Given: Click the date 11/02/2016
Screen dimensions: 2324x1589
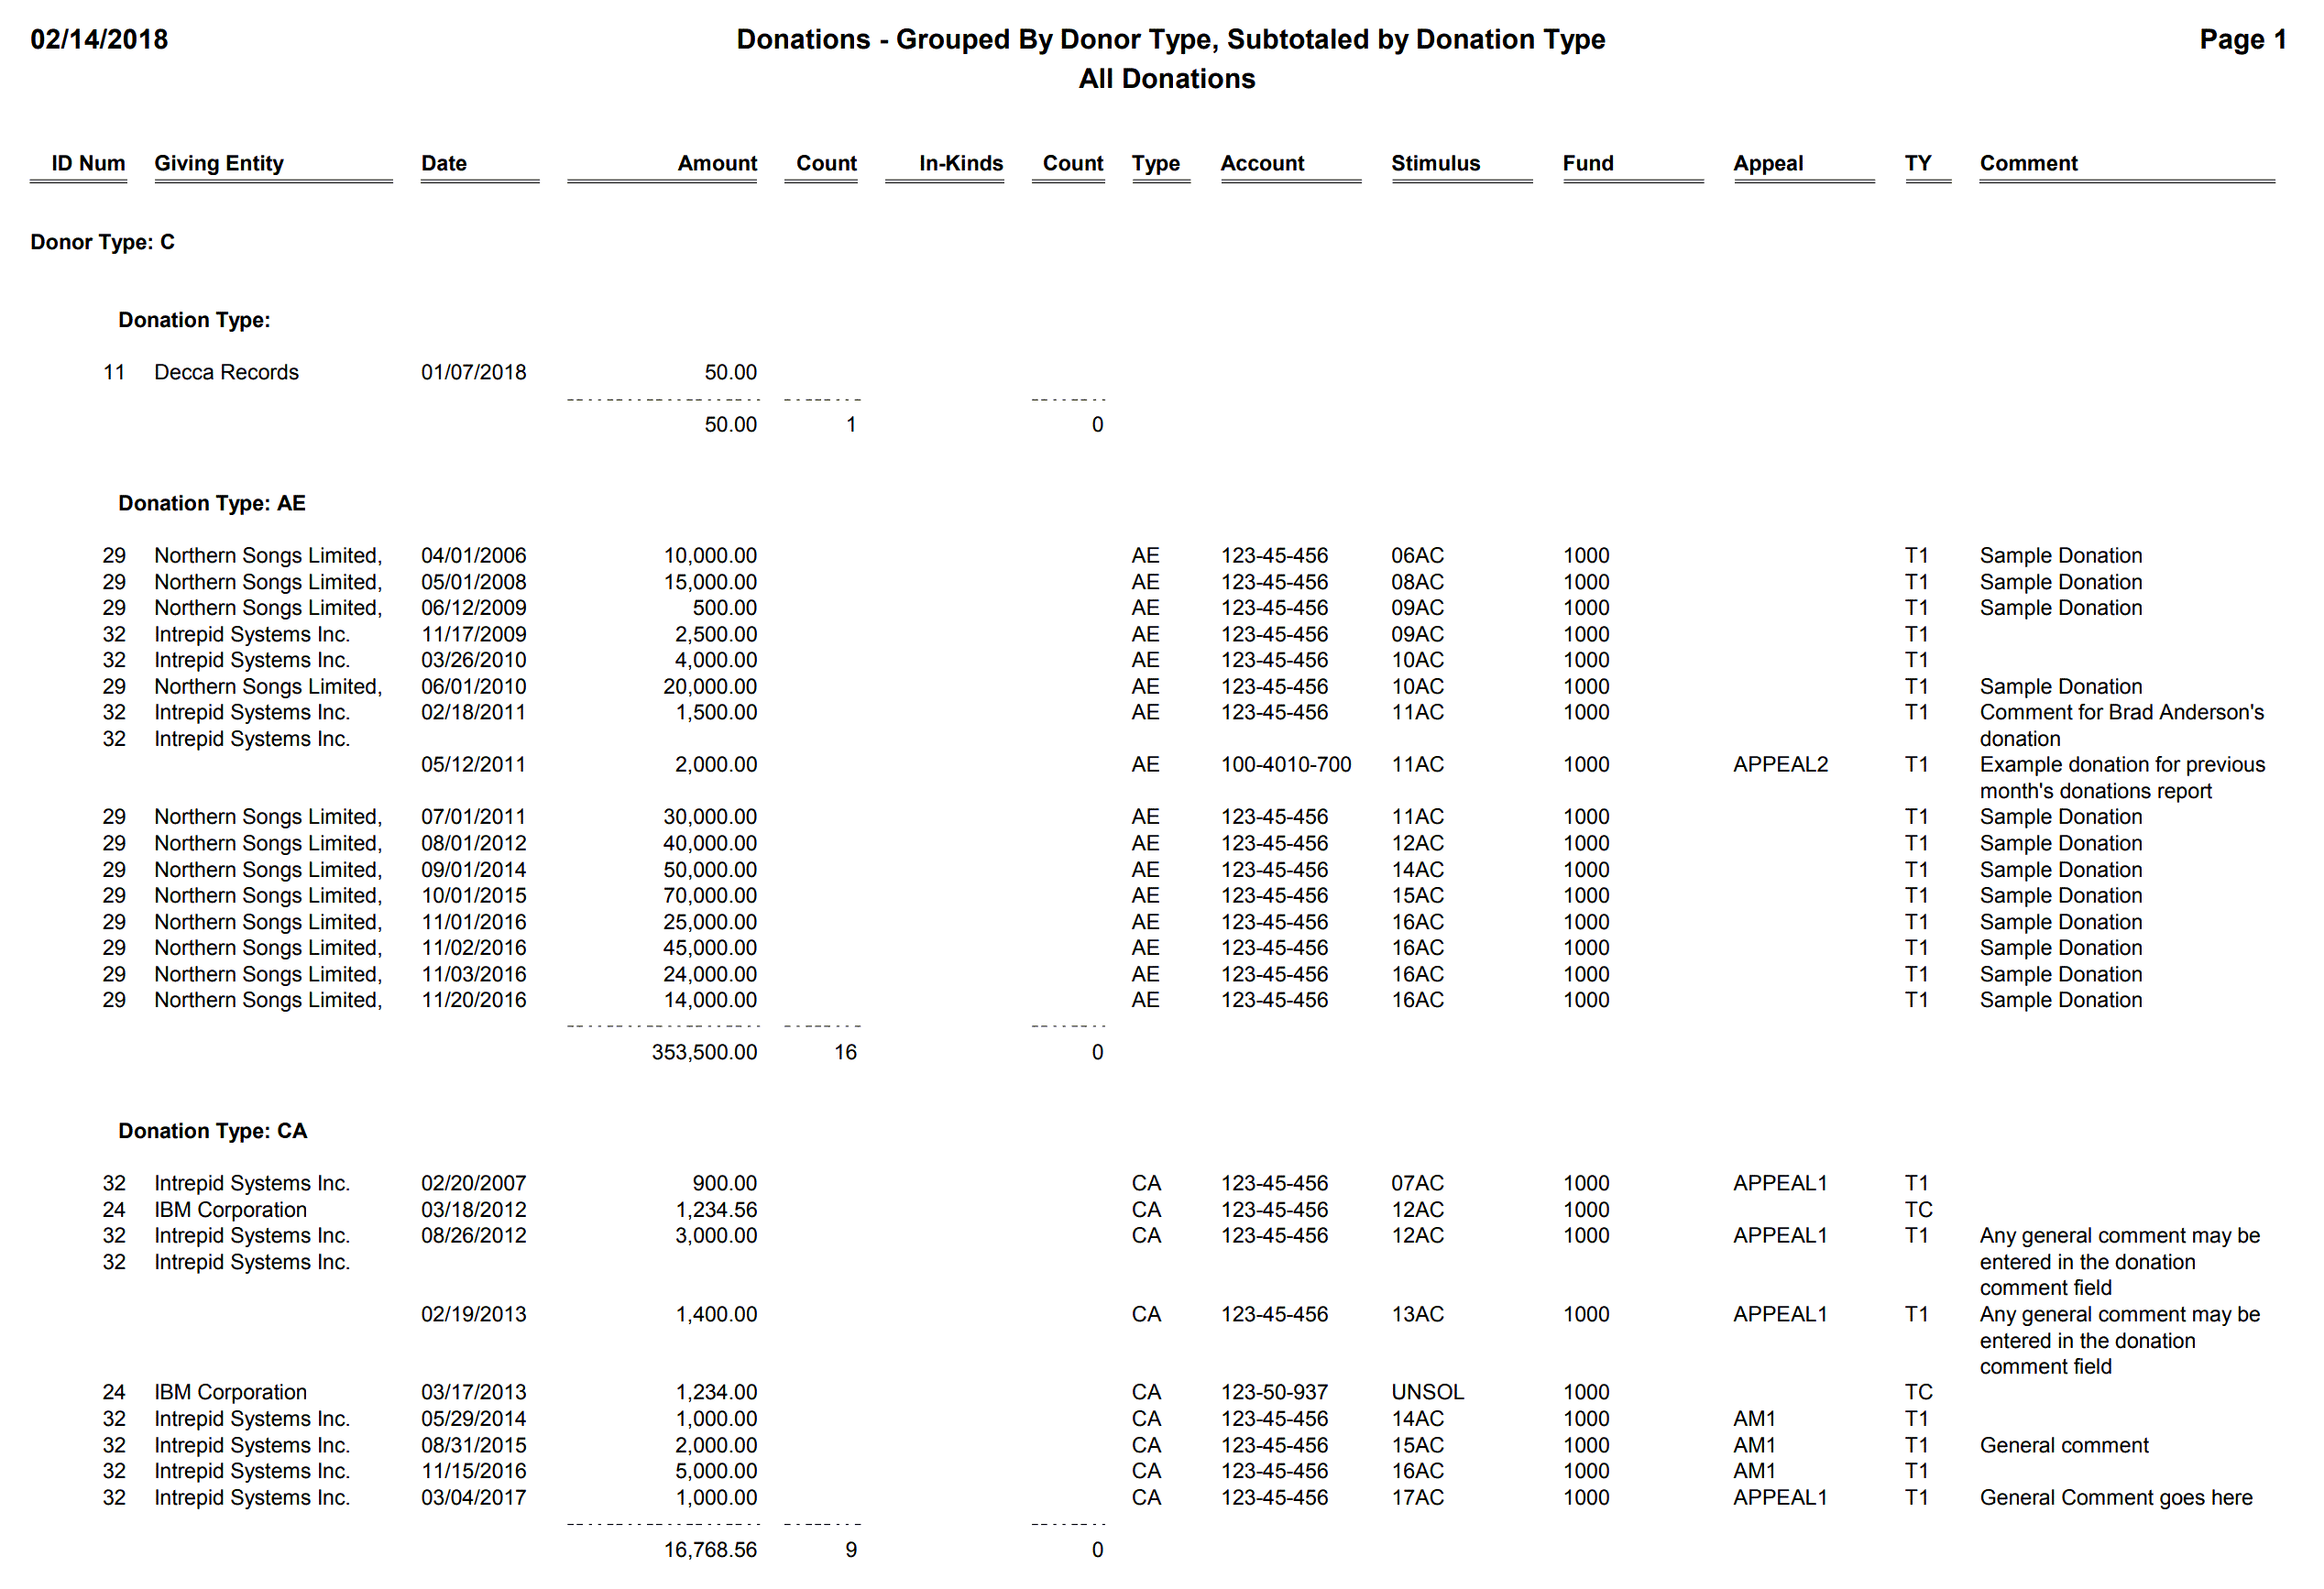Looking at the screenshot, I should click(x=473, y=947).
